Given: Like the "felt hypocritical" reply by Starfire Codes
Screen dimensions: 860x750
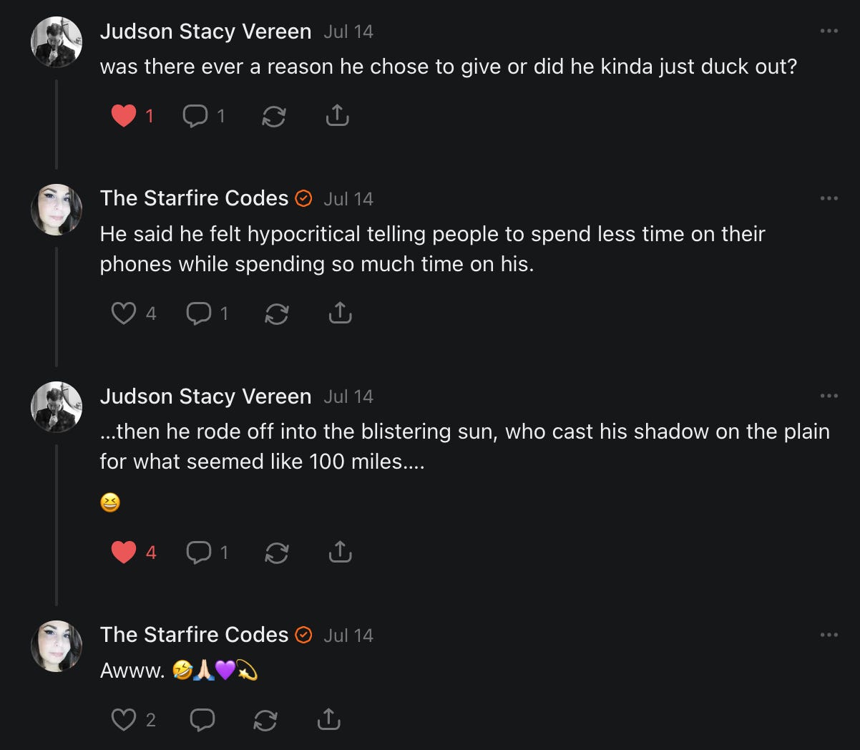Looking at the screenshot, I should pos(124,313).
